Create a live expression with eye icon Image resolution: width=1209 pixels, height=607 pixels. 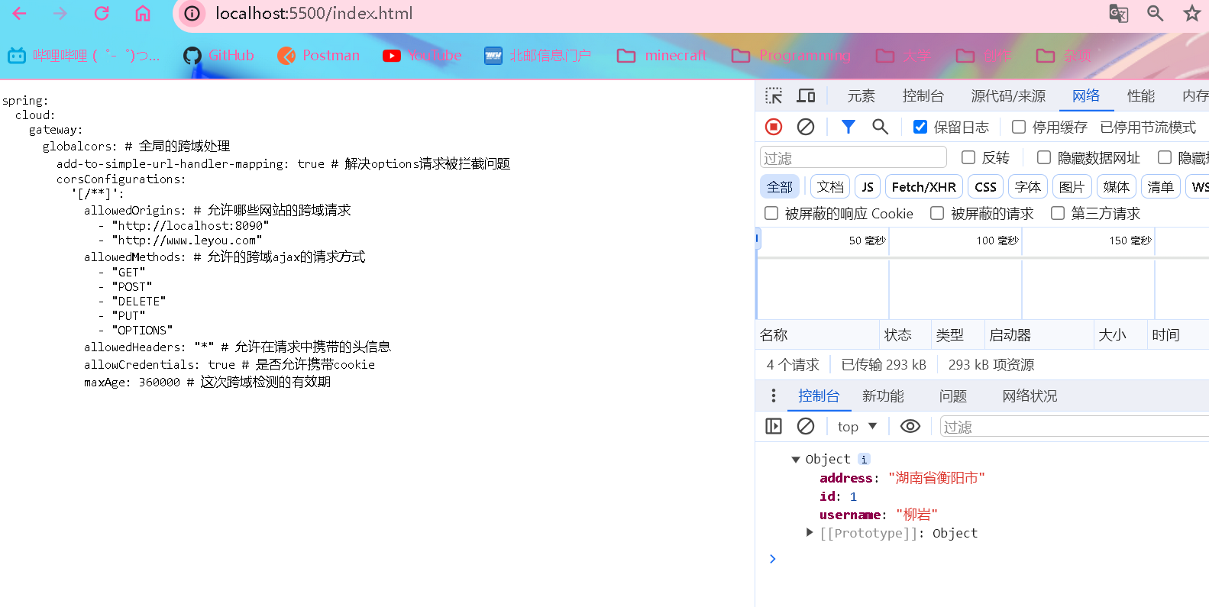(x=910, y=426)
